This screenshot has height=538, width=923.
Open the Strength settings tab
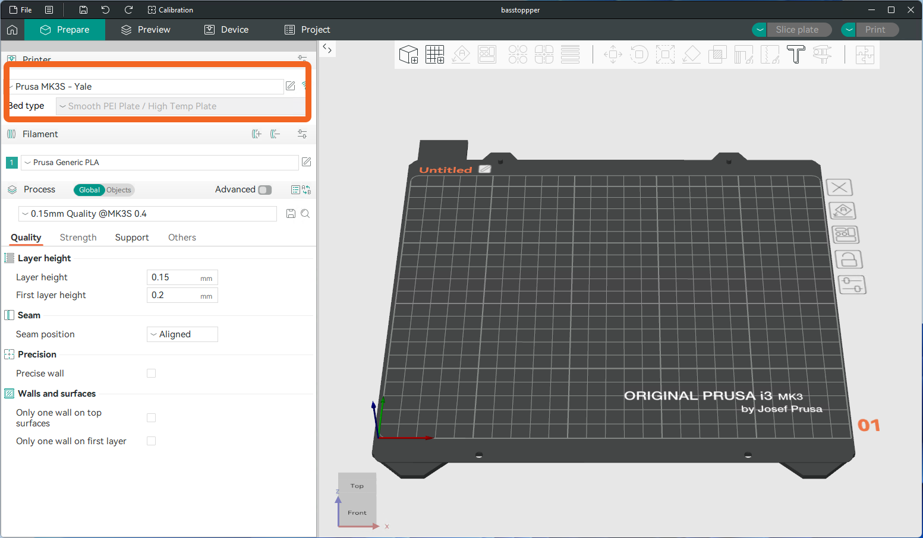pos(78,237)
